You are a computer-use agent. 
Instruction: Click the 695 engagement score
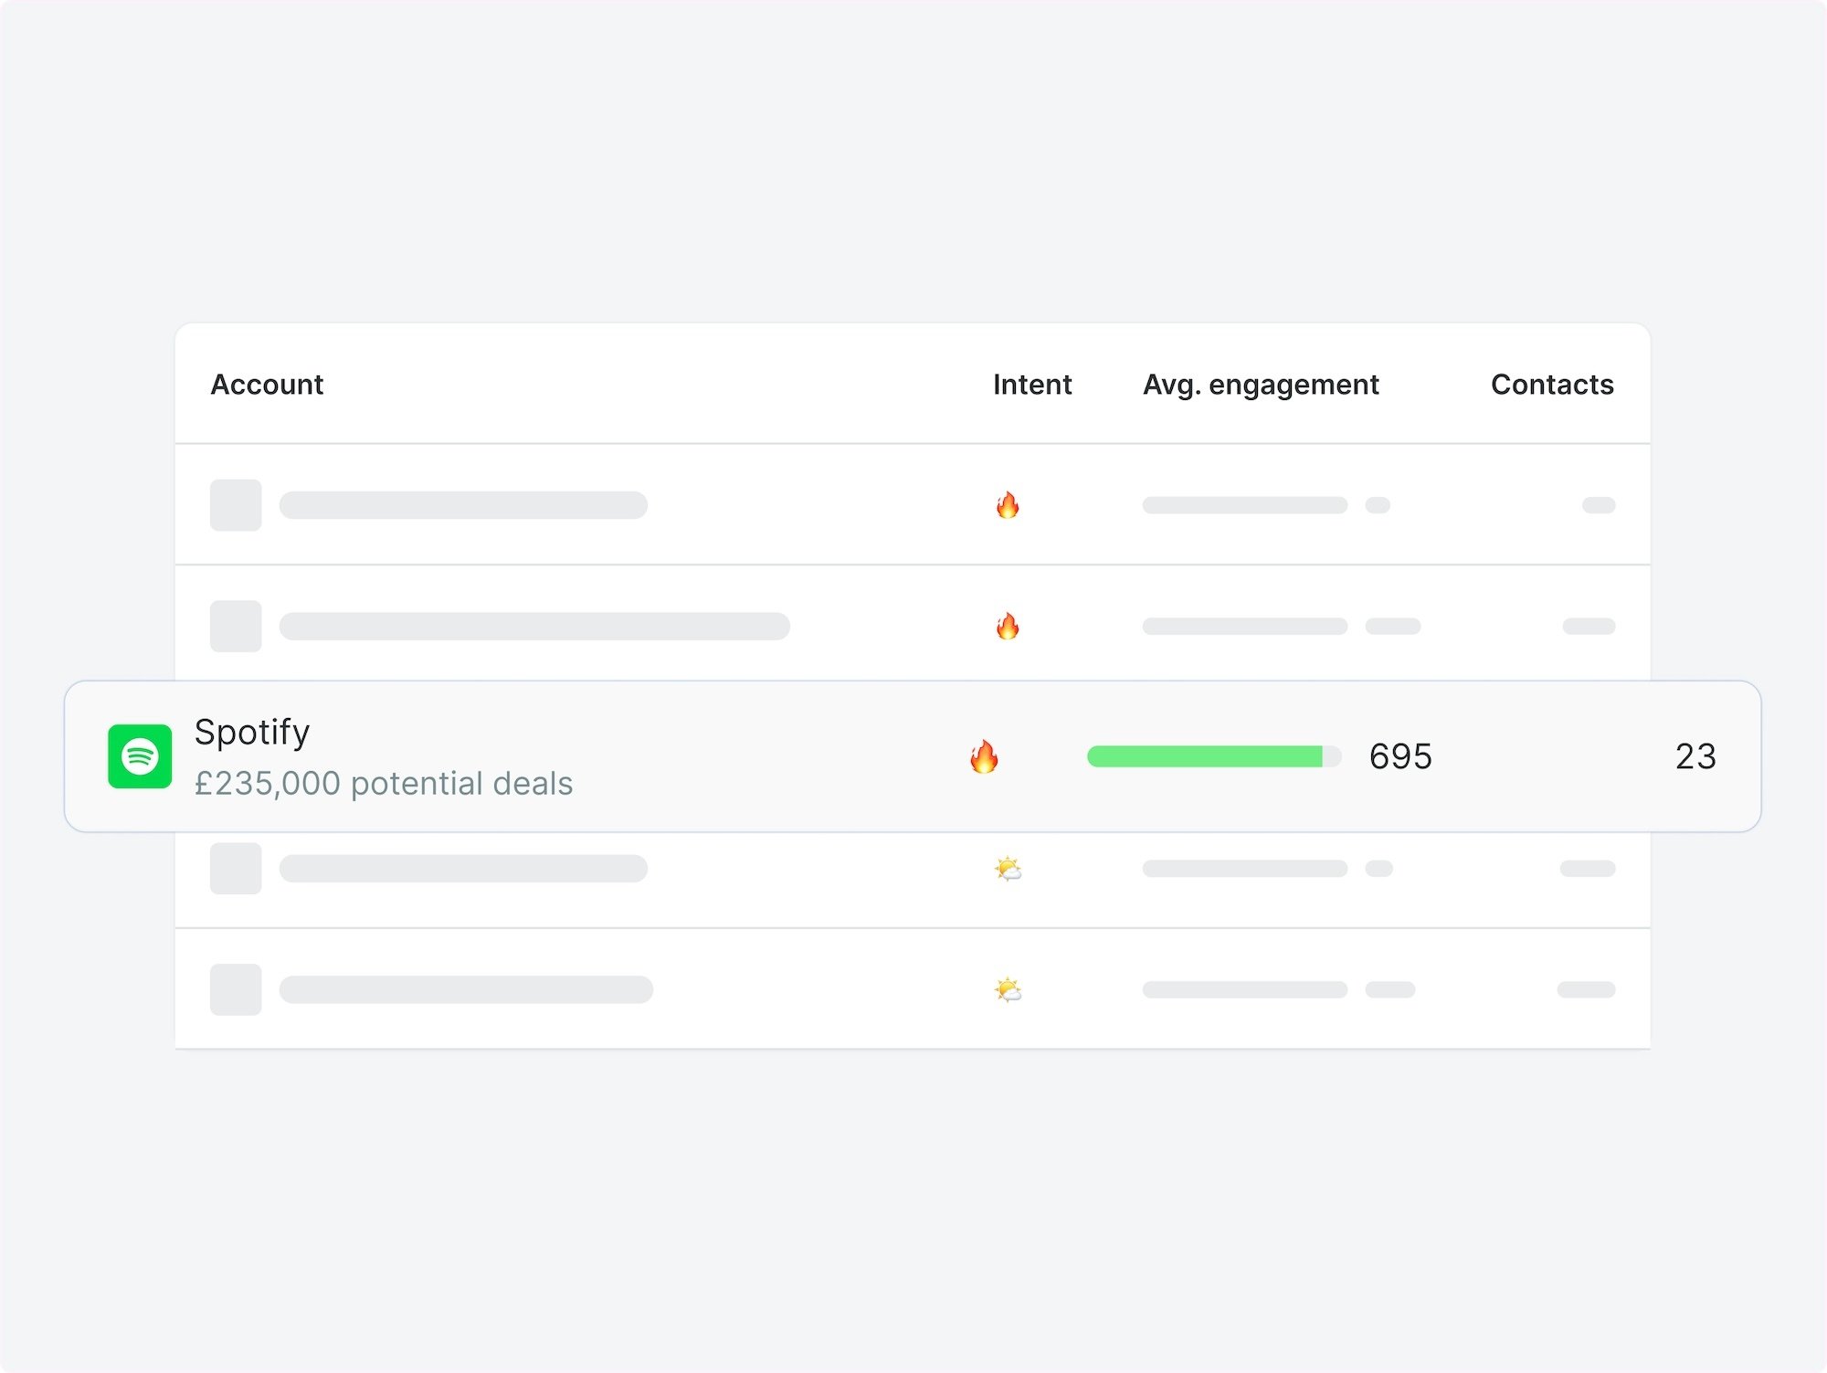(1399, 756)
